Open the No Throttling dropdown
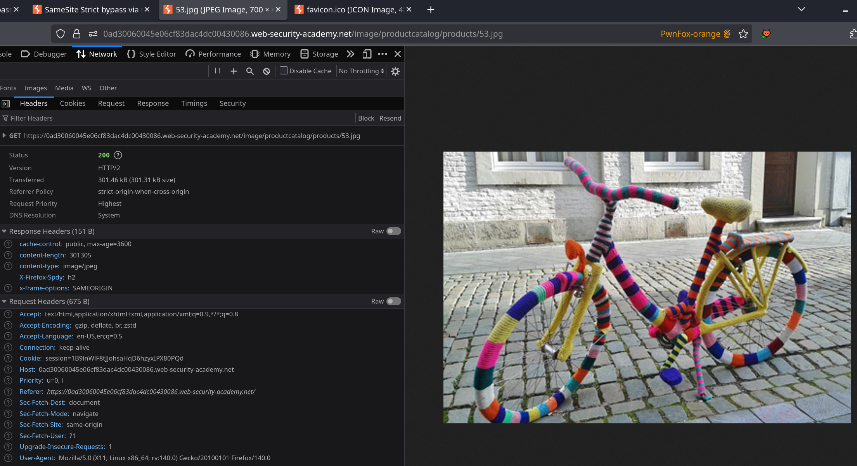This screenshot has height=466, width=857. [361, 71]
